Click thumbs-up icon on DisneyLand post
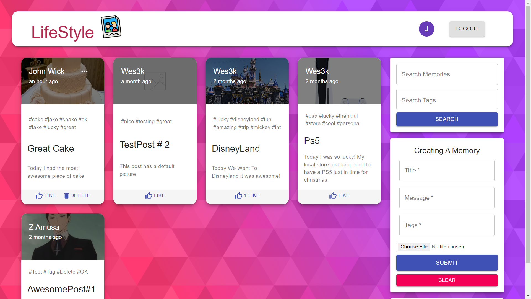 click(x=238, y=195)
